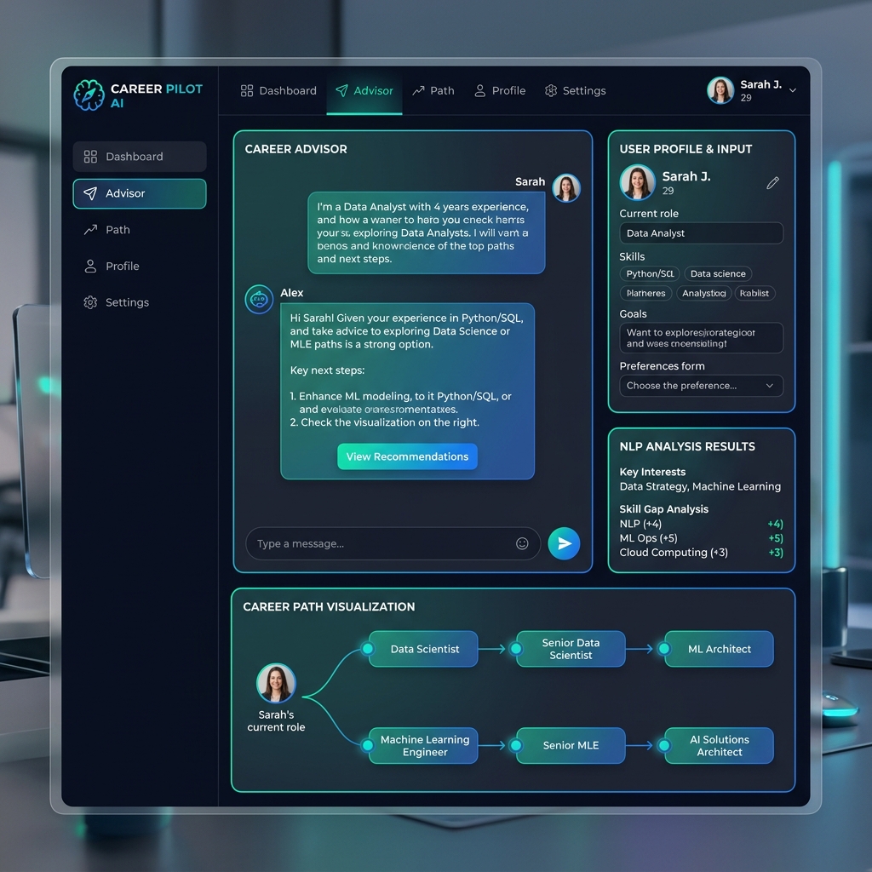
Task: Click the Advisor send-arrow icon in the sidebar
Action: [93, 193]
